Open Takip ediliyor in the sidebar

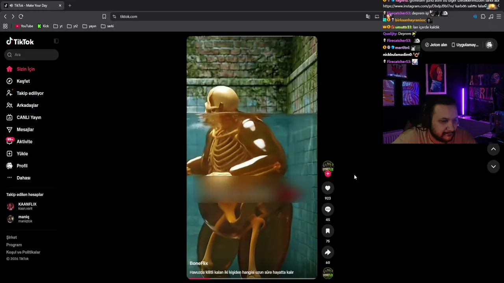coord(30,93)
